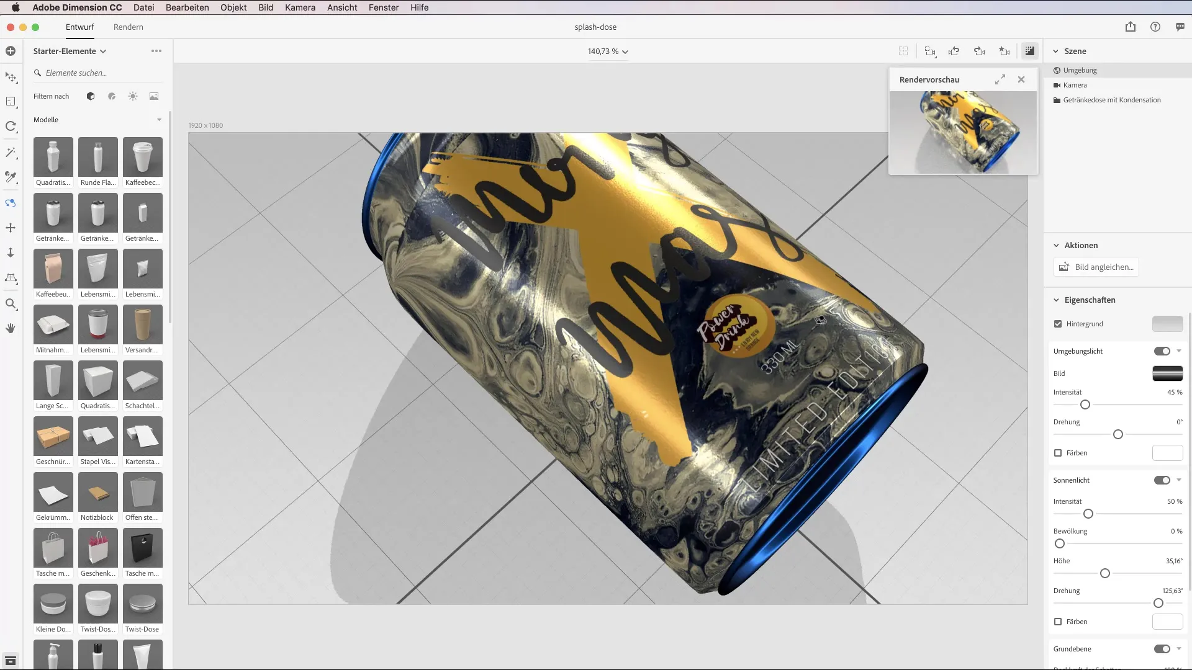Open the three-dot panel options menu
This screenshot has width=1192, height=670.
point(156,51)
